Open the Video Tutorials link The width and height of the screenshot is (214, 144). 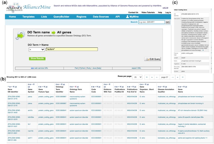(x=148, y=12)
